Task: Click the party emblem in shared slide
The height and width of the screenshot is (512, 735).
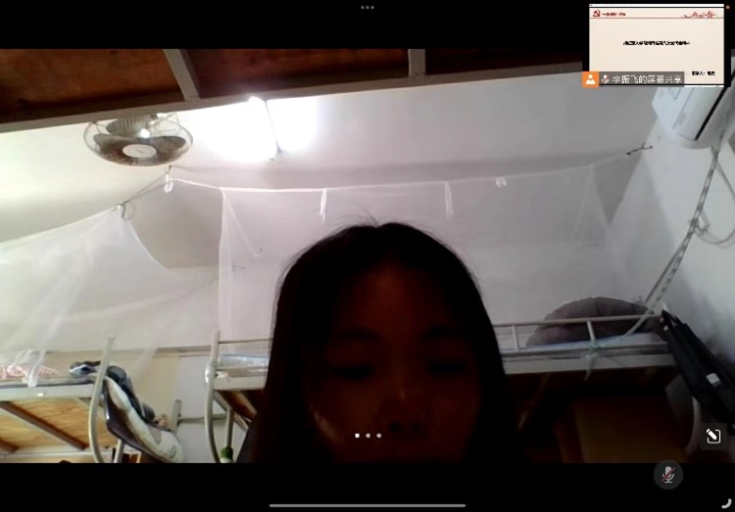Action: pyautogui.click(x=597, y=14)
